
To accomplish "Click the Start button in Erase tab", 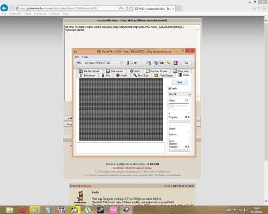I will [x=180, y=82].
